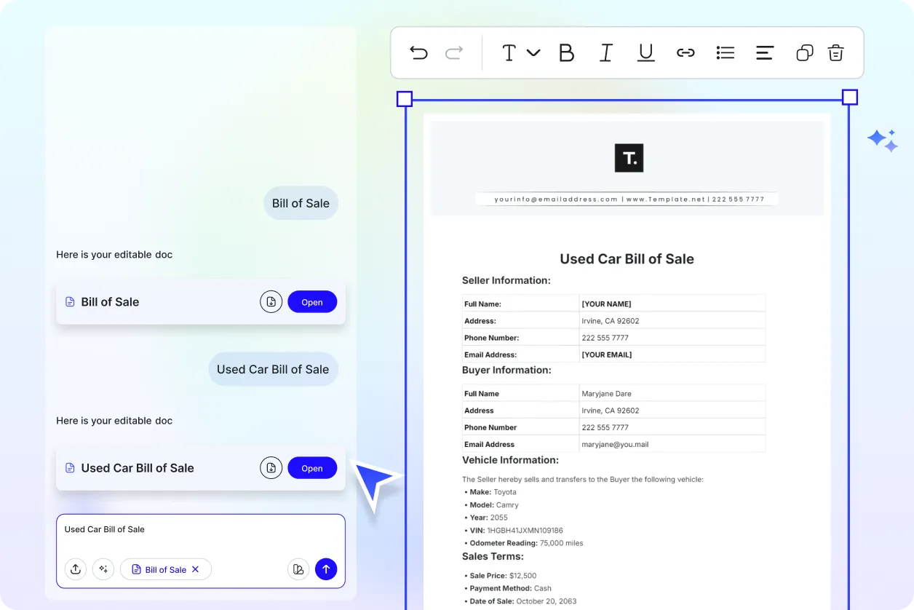Click the AI enhance sparkle in prompt box
Screen dimensions: 914x610
coord(103,569)
